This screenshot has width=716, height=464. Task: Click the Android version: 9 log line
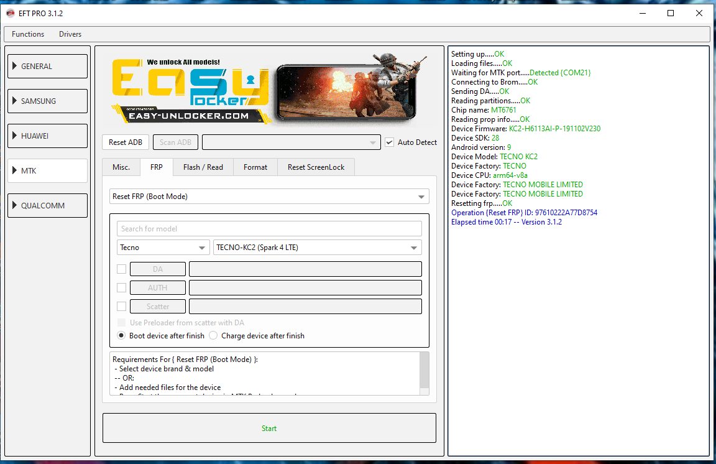(481, 147)
